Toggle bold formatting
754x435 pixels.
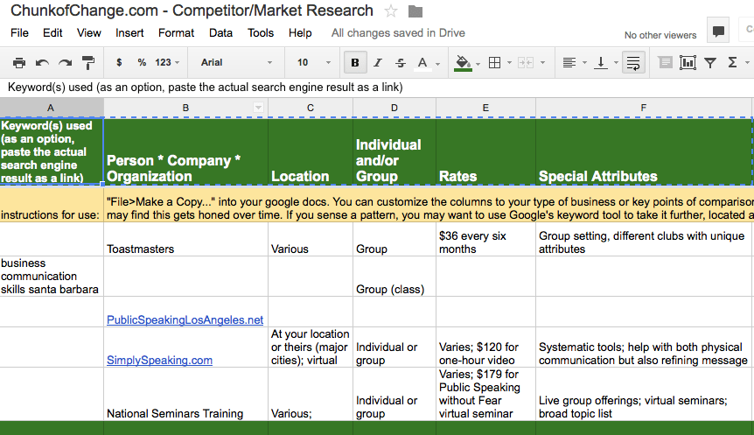355,62
